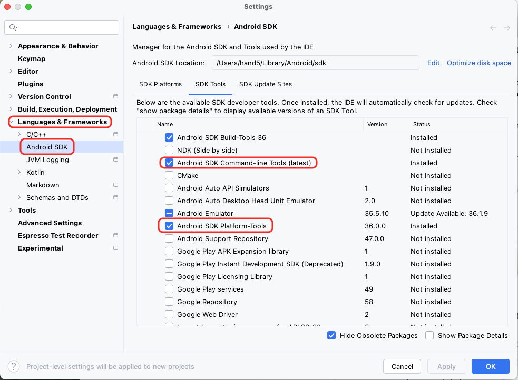Screen dimensions: 518x380
Task: Expand the Editor section chevron
Action: tap(11, 71)
